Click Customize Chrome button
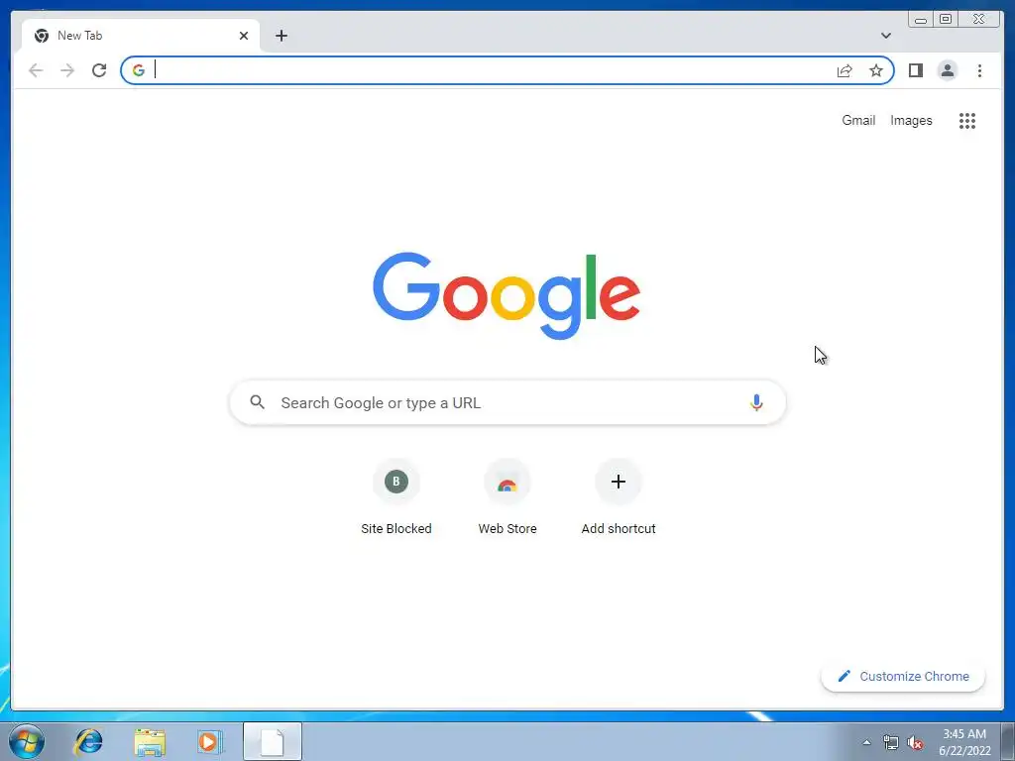The width and height of the screenshot is (1015, 761). (903, 676)
